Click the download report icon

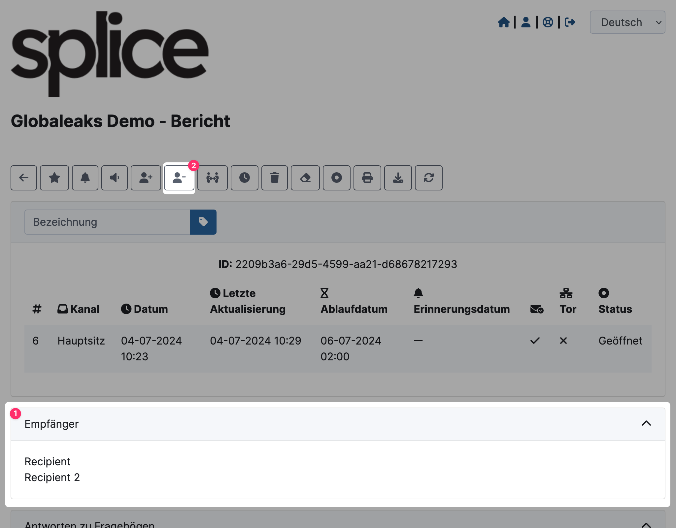pos(398,178)
